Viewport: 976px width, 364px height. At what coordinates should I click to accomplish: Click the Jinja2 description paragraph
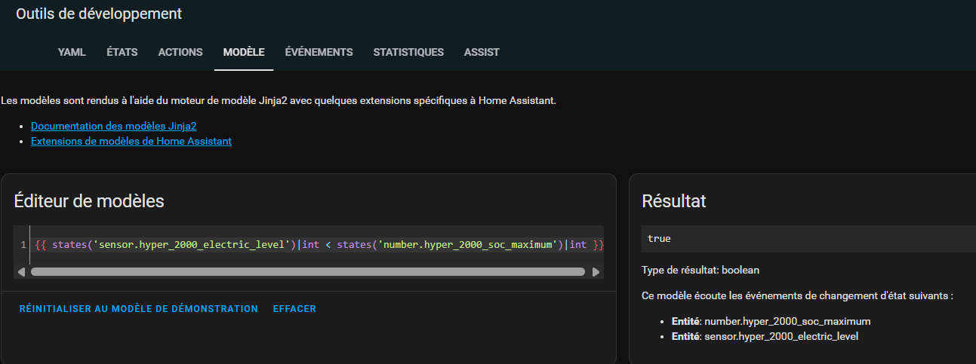(x=279, y=100)
